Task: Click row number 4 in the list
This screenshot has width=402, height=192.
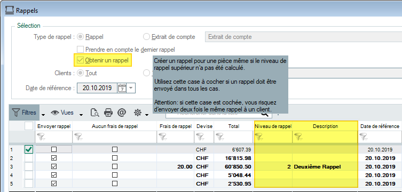Action: pos(11,175)
